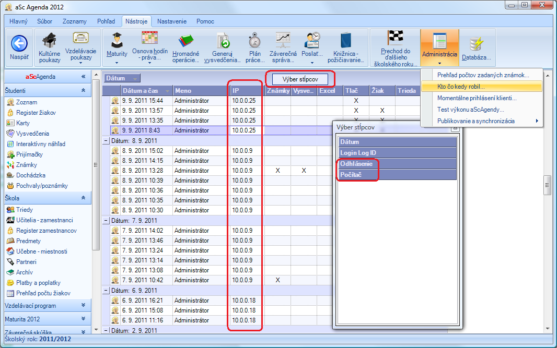Collapse the Dátum: 7. 9. 2011 group
The height and width of the screenshot is (348, 557).
(106, 221)
